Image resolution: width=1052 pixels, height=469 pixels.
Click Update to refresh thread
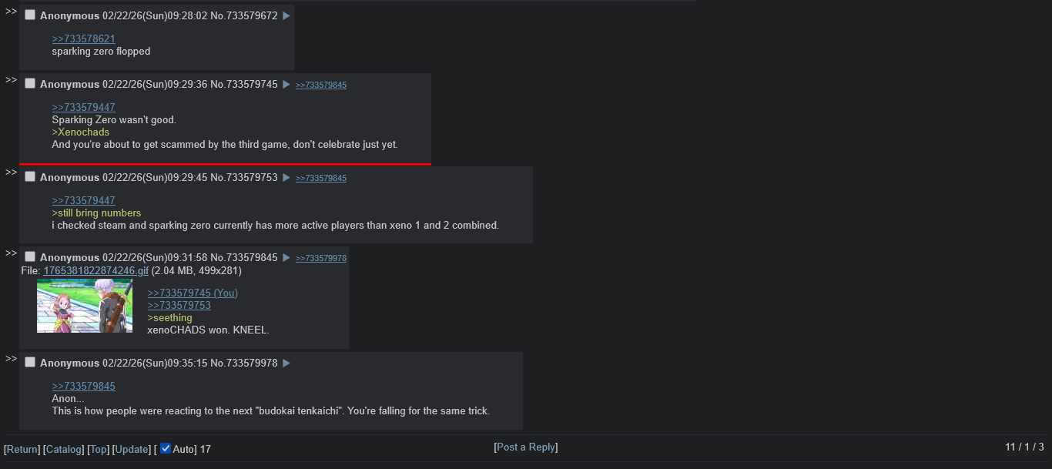pyautogui.click(x=131, y=449)
